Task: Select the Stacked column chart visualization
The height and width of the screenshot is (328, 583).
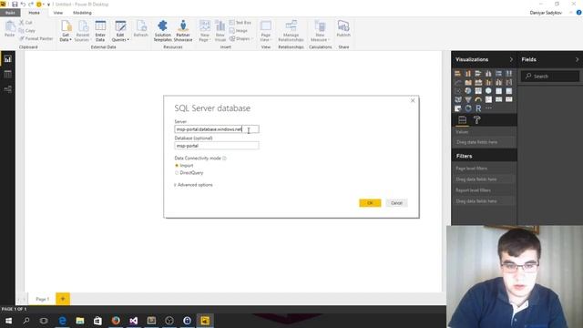Action: point(468,74)
